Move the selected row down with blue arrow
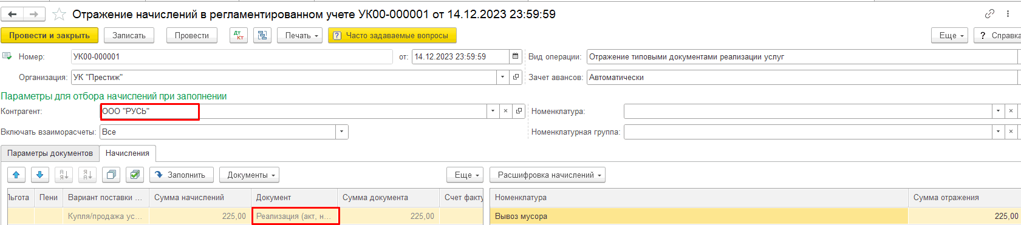The image size is (1021, 225). pyautogui.click(x=39, y=175)
